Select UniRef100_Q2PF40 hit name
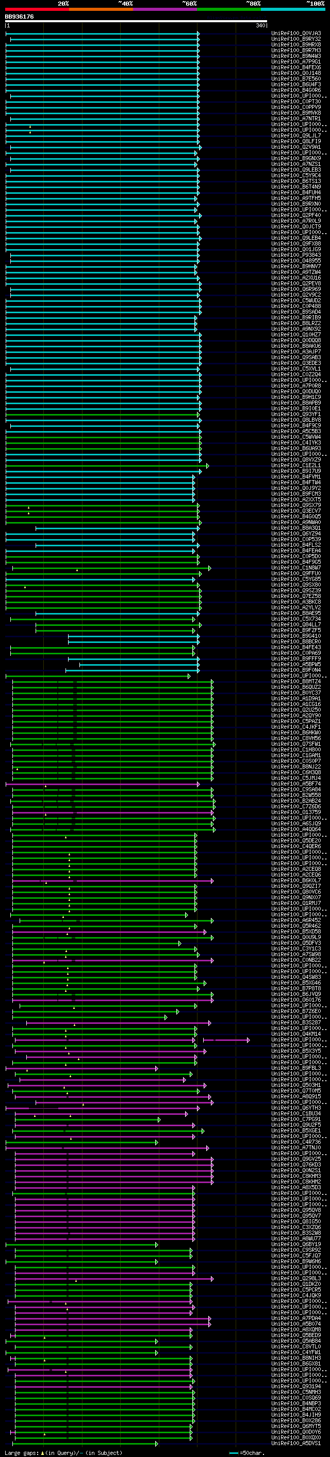Screen dimensions: 330x1457 pos(296,216)
